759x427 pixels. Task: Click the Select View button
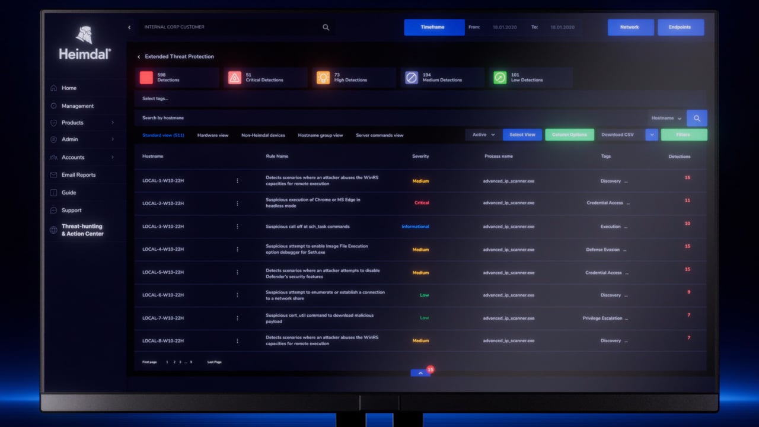coord(522,135)
